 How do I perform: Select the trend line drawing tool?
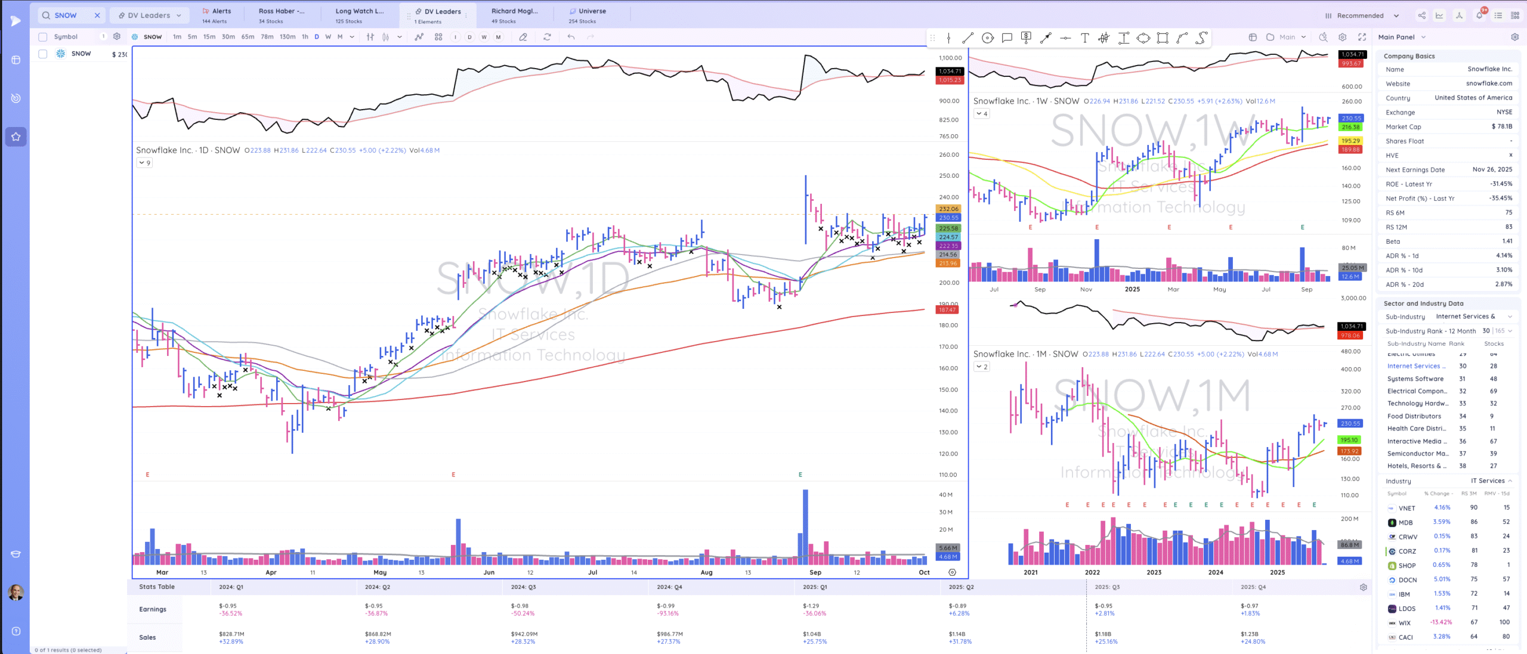pyautogui.click(x=967, y=38)
